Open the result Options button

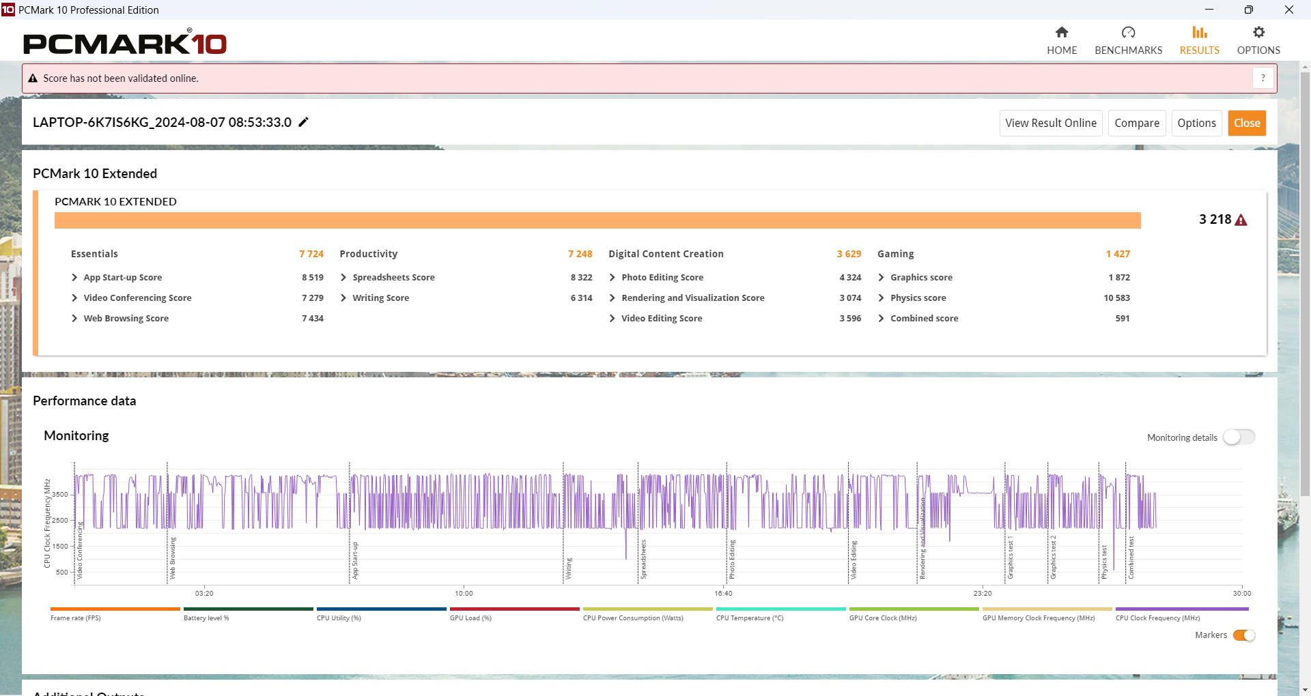pos(1196,123)
